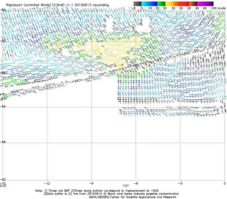Click the legend value "25"
Image resolution: width=227 pixels, height=199 pixels.
pos(173,8)
